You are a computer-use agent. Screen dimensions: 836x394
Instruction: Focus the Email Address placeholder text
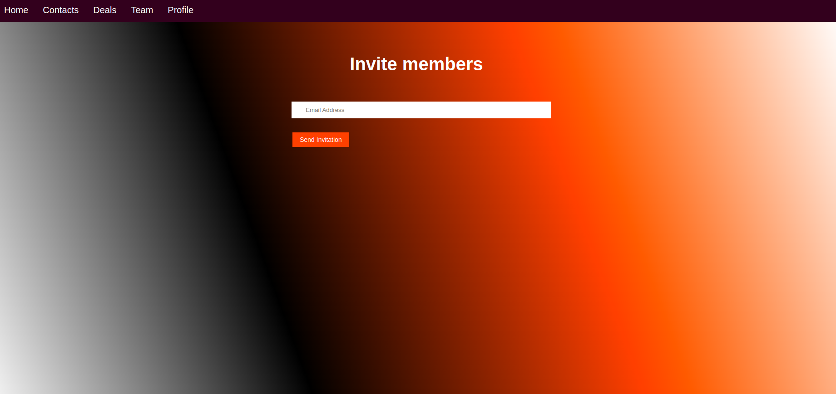pyautogui.click(x=325, y=110)
